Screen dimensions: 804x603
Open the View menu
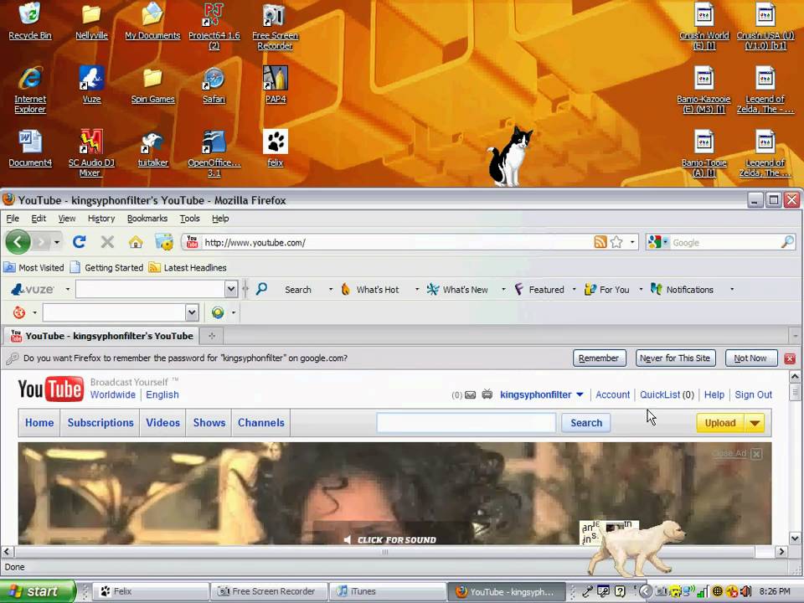(x=67, y=219)
